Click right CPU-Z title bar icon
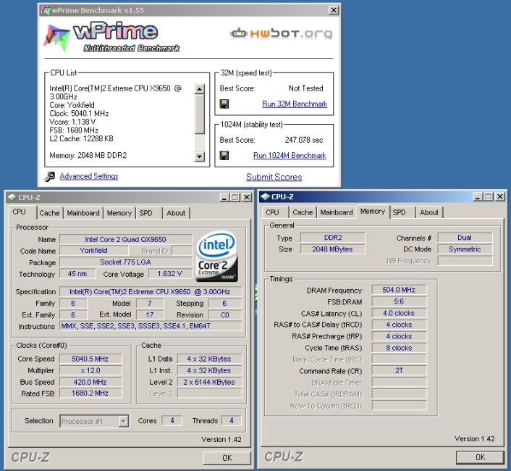The width and height of the screenshot is (511, 471). point(266,196)
